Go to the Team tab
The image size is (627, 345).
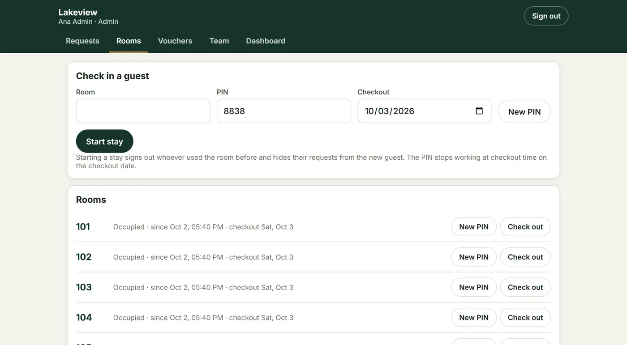tap(219, 41)
